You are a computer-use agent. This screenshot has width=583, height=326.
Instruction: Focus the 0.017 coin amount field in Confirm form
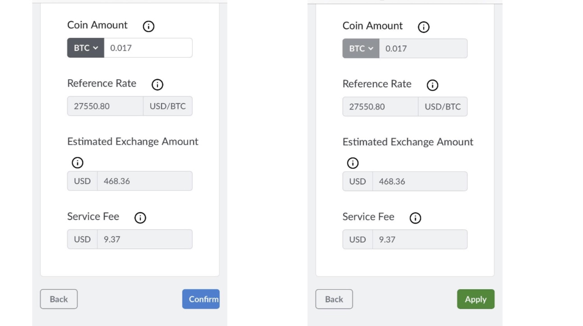148,48
